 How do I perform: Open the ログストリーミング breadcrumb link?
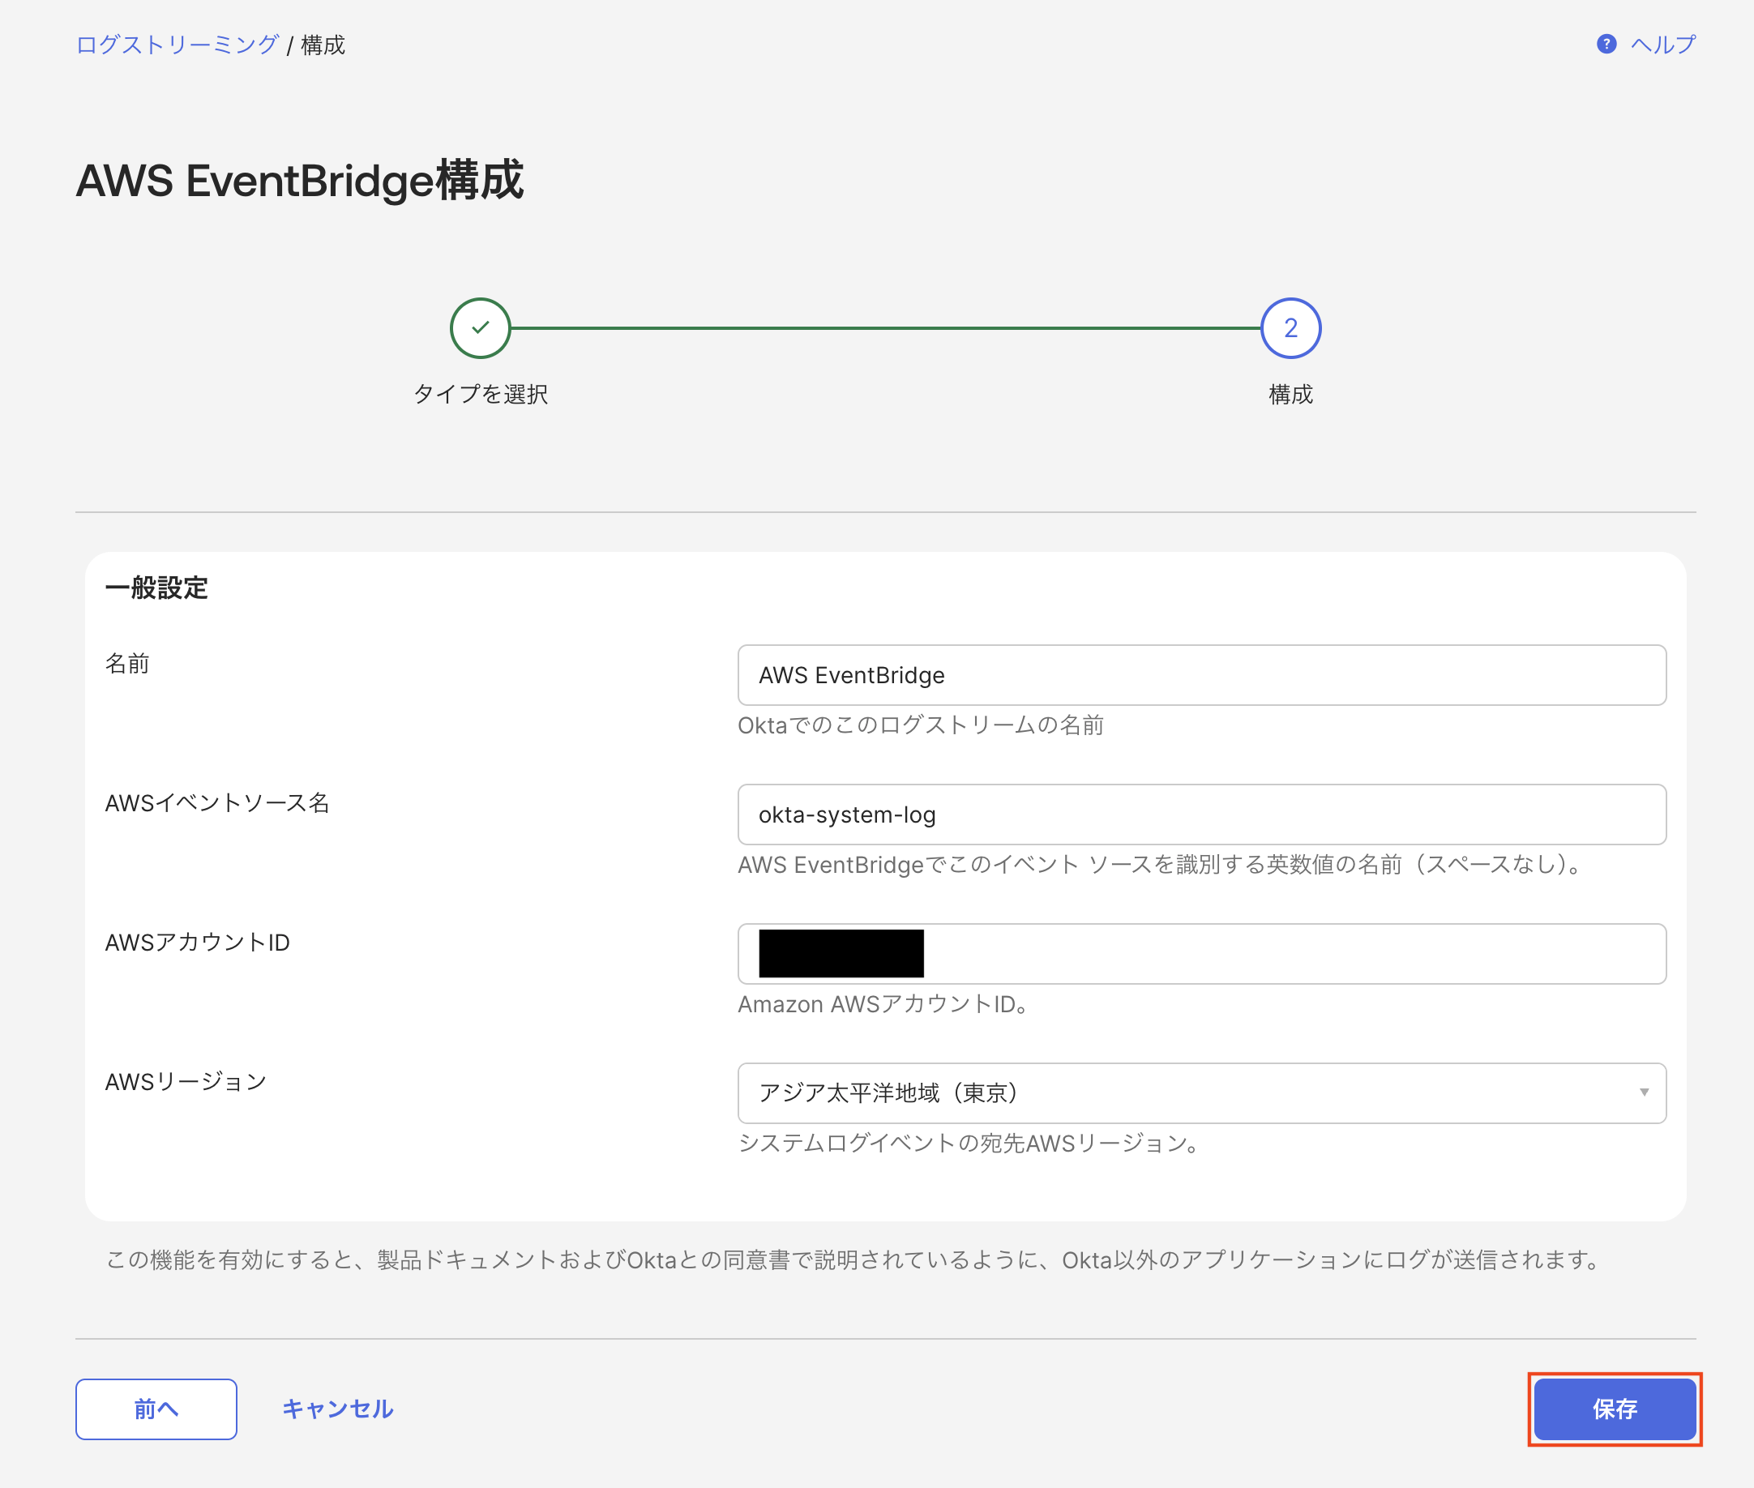(177, 45)
